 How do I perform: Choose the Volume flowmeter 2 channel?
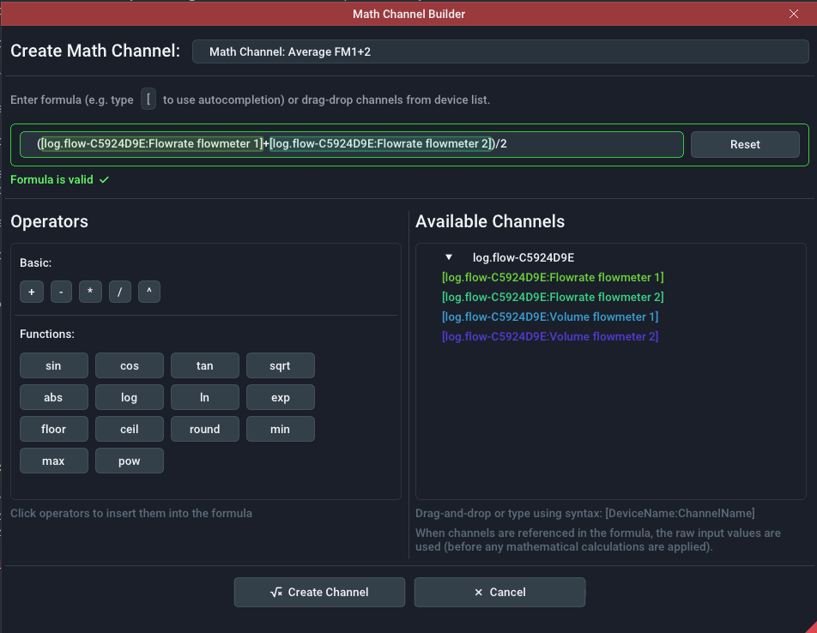pyautogui.click(x=549, y=336)
